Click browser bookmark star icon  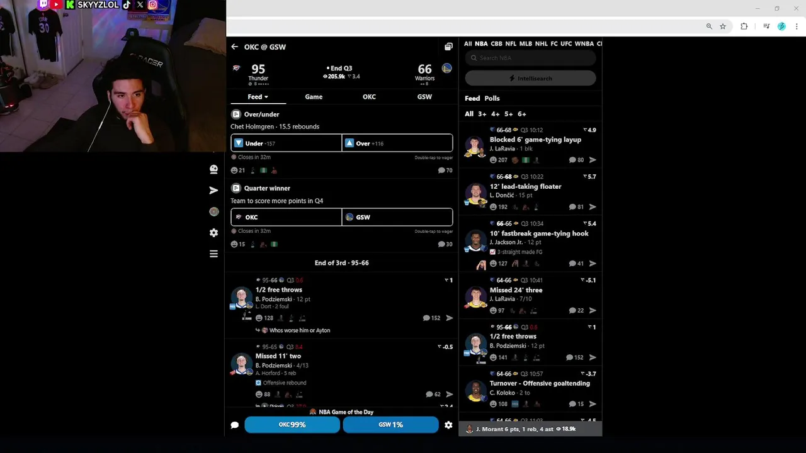click(x=723, y=26)
